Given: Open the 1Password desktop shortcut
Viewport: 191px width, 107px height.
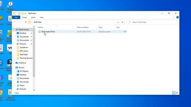Looking at the screenshot, I should tap(10, 6).
